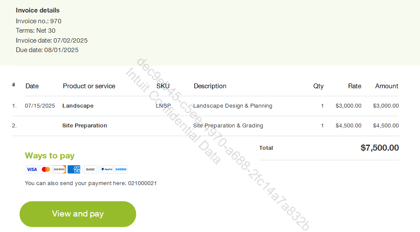This screenshot has width=420, height=232.
Task: Click the Landscape Design & Planning description
Action: tap(233, 106)
